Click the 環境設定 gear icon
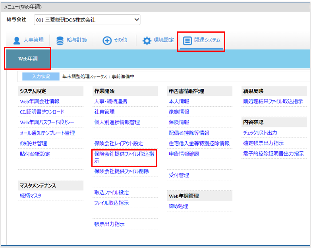The image size is (311, 248). pos(147,41)
